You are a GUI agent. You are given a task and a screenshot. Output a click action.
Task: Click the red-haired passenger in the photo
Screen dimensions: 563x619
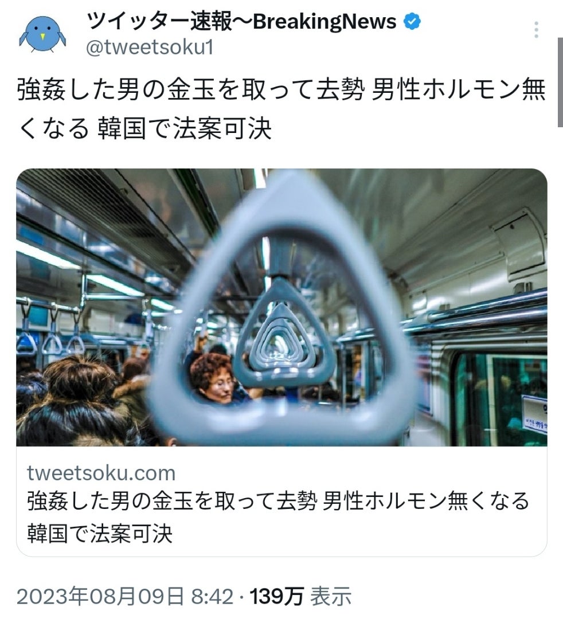[214, 378]
